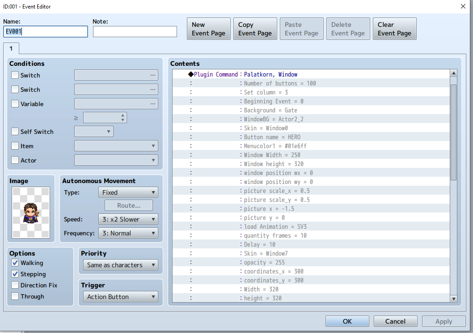Select the 'Beginning Event = 0' line
Screen dimensions: 473x333
311,101
